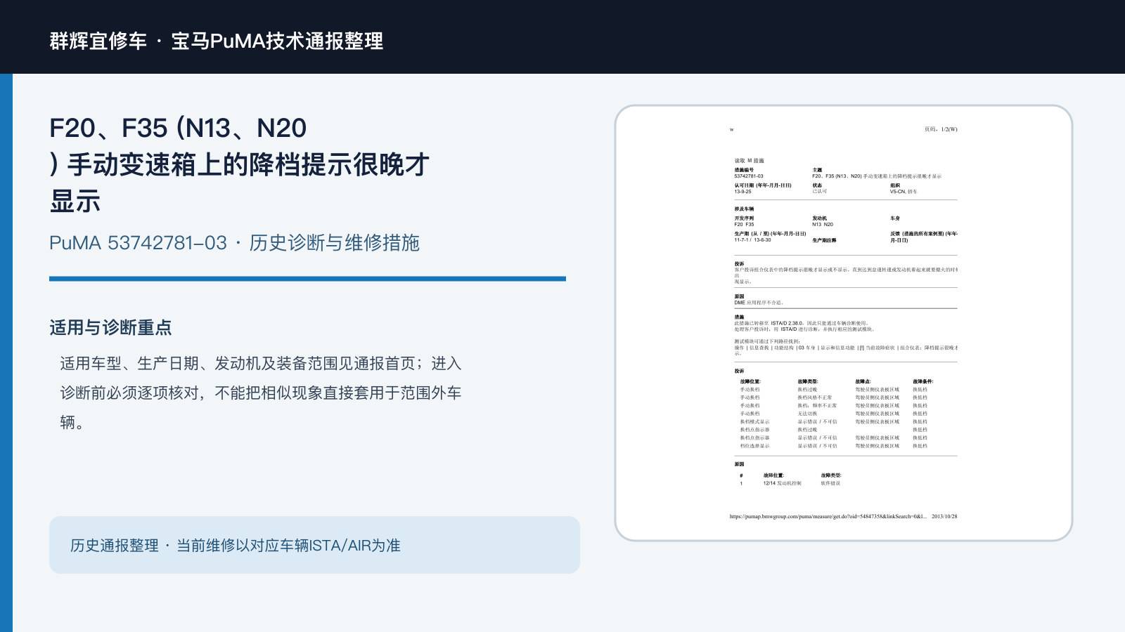Image resolution: width=1125 pixels, height=632 pixels.
Task: Click the 故障位置 column header in table
Action: (x=750, y=382)
